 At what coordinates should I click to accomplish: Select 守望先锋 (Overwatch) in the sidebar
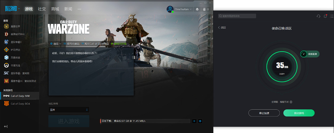tap(15, 65)
